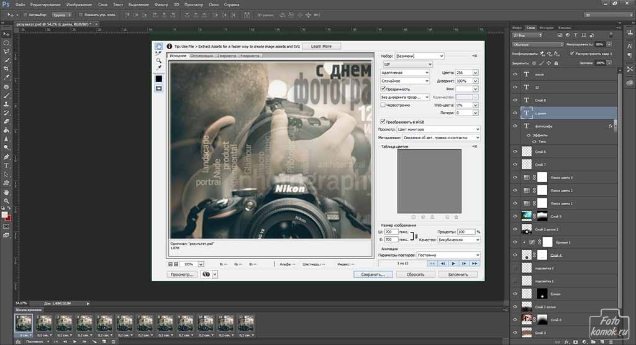
Task: Click the image height В input field
Action: coord(391,240)
